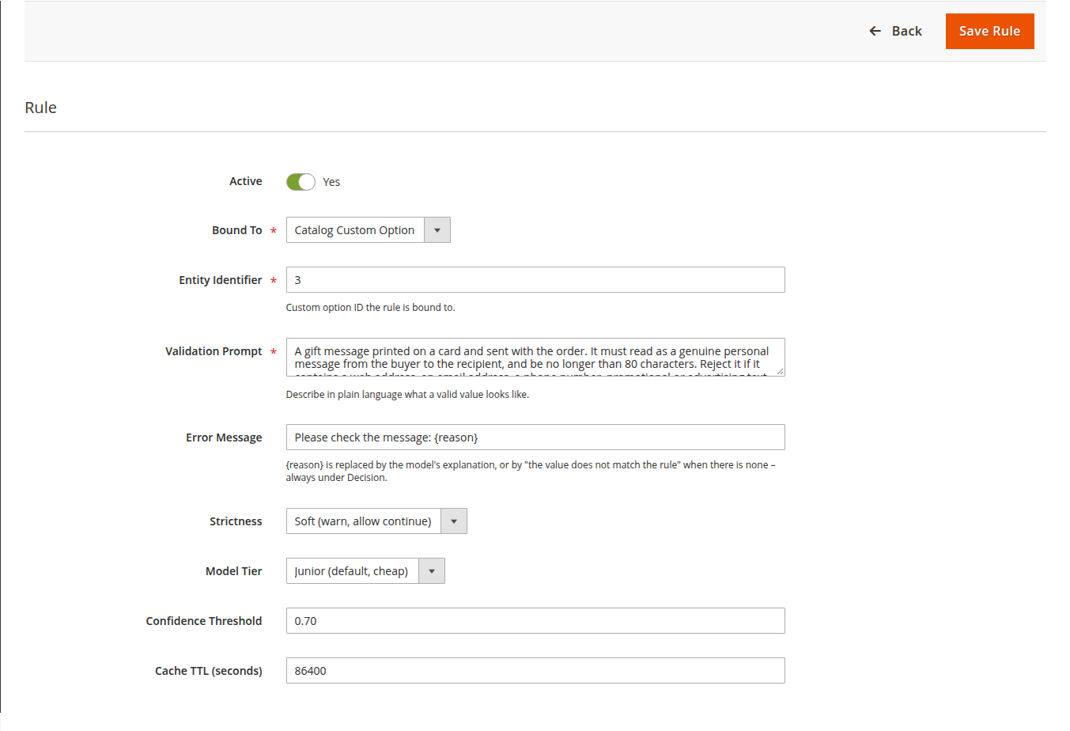
Task: Click the Validation Prompt textarea resize handle
Action: click(x=780, y=371)
